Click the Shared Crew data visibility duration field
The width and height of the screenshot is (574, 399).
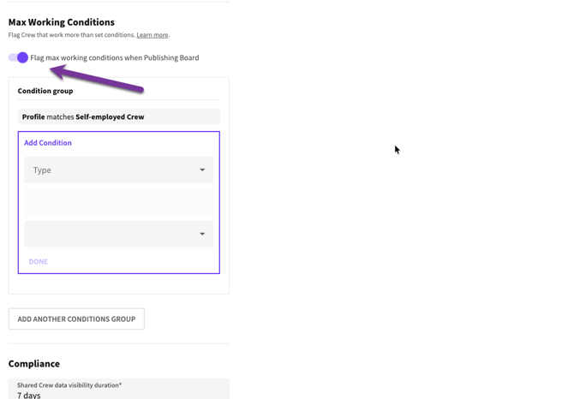click(118, 390)
